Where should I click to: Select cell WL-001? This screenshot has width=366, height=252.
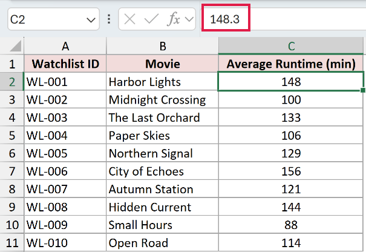[x=65, y=82]
